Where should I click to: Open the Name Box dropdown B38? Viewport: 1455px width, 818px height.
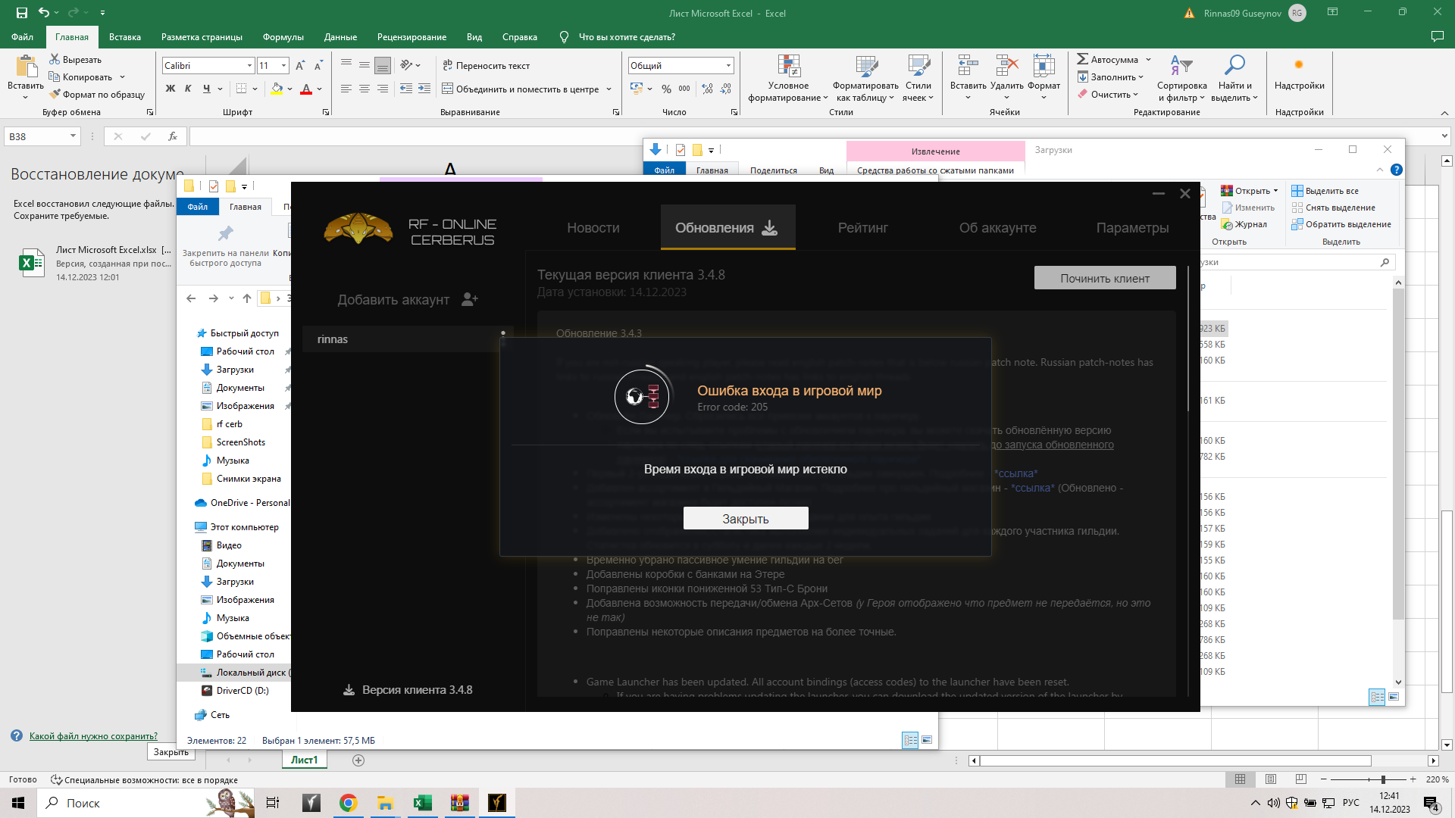pyautogui.click(x=73, y=136)
